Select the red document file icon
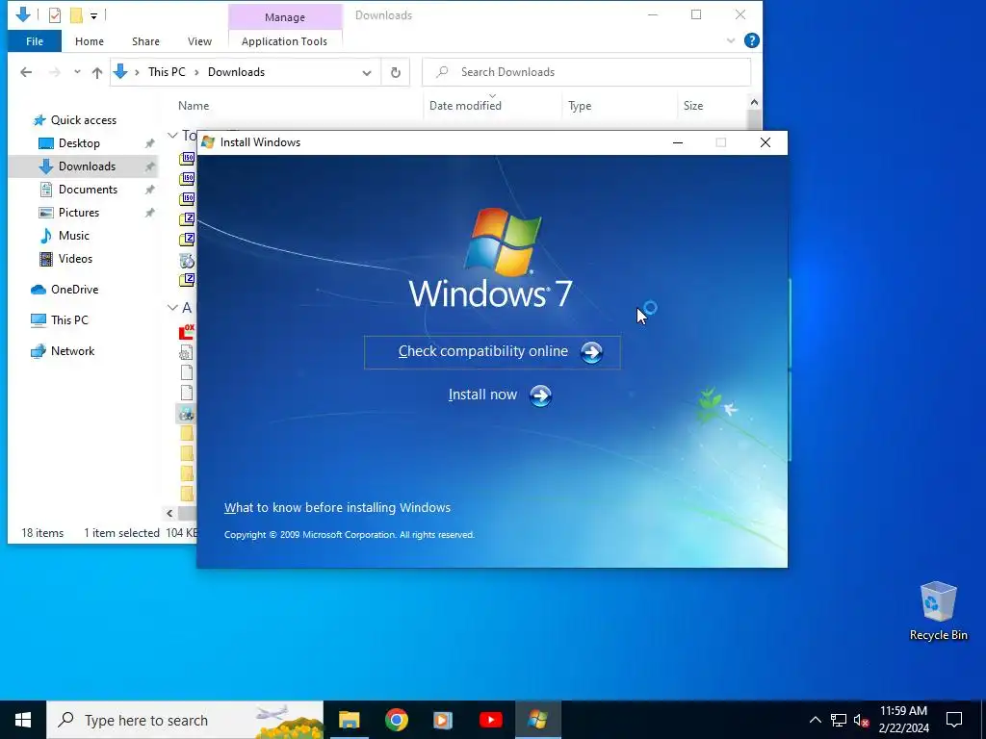The height and width of the screenshot is (739, 986). point(187,331)
